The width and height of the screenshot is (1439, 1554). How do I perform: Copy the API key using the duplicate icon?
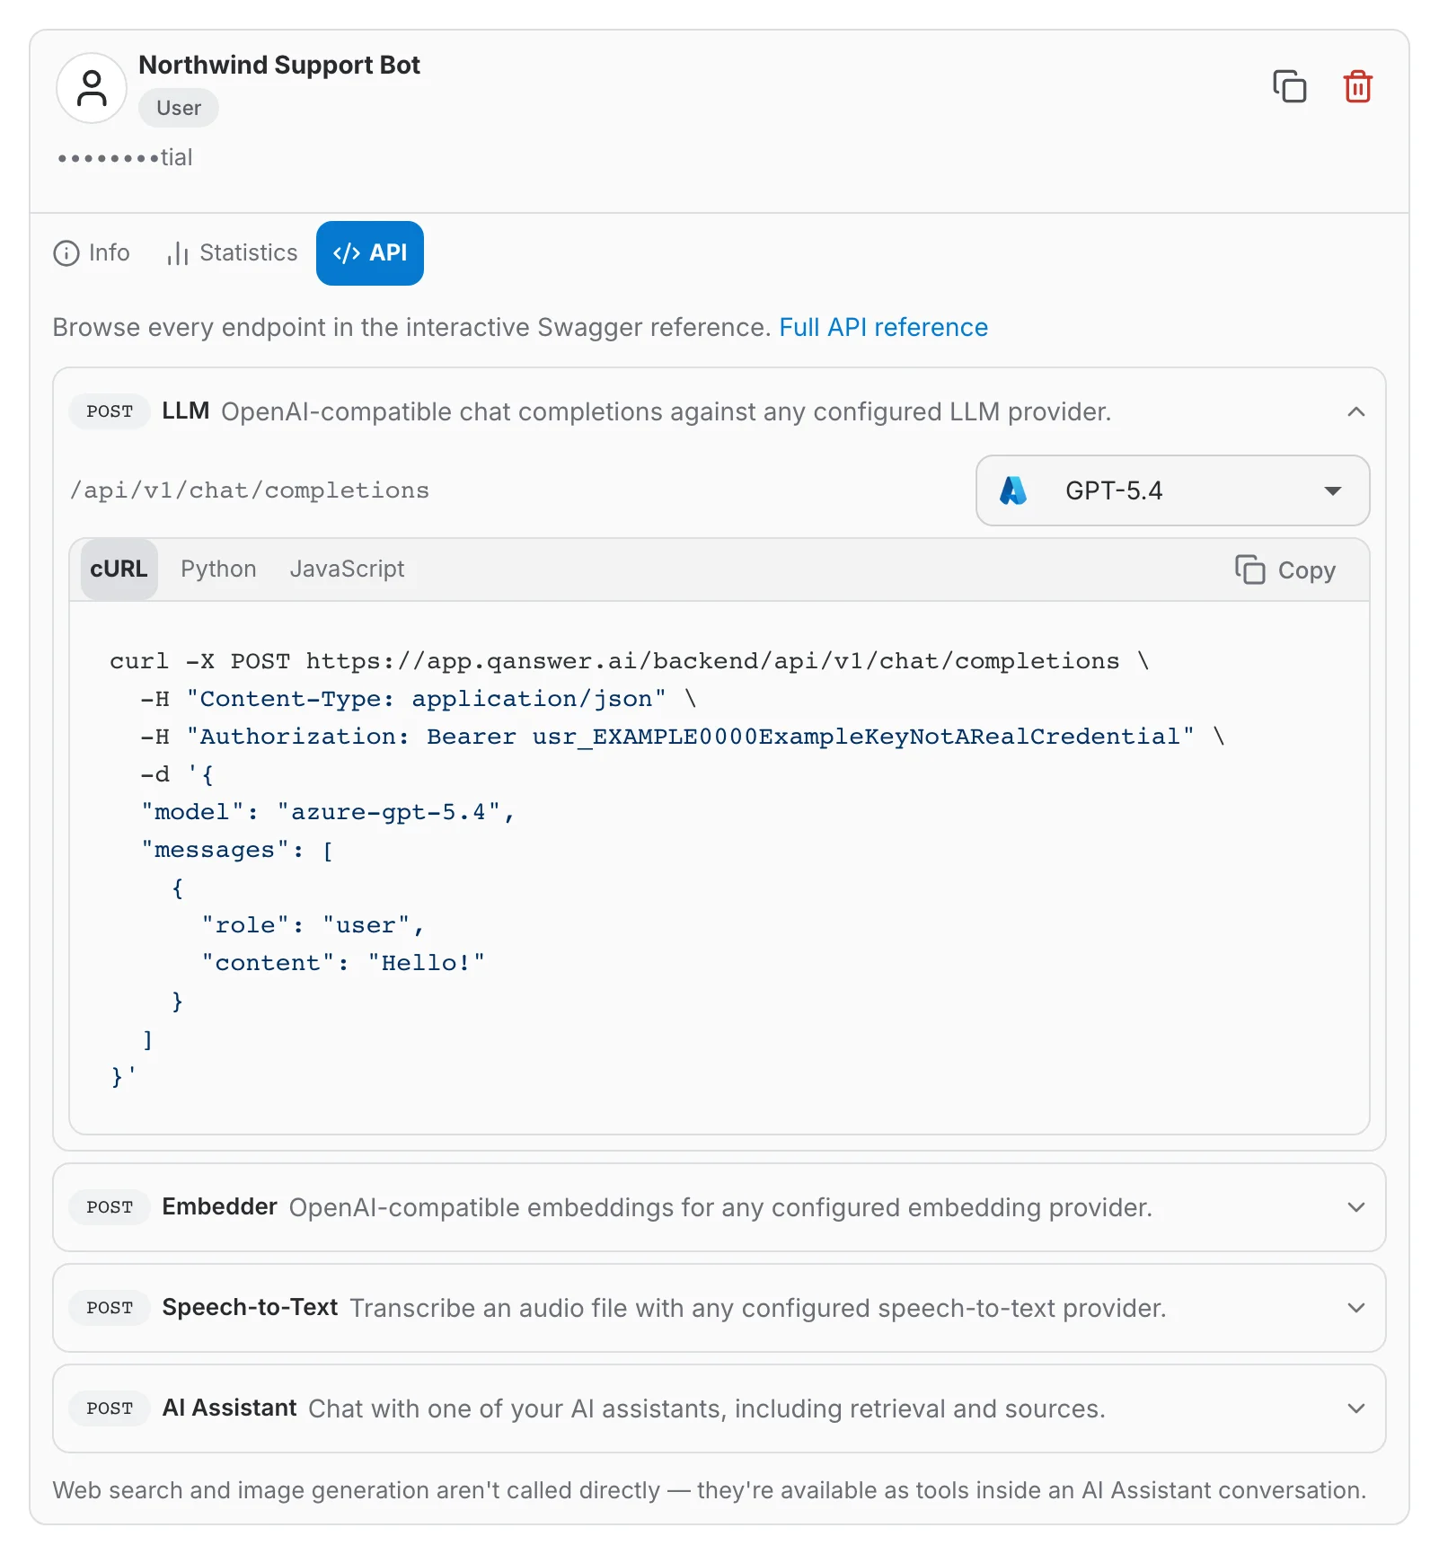[x=1289, y=86]
